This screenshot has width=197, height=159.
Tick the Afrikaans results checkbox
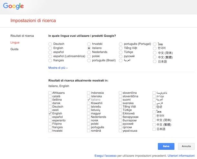pos(50,93)
